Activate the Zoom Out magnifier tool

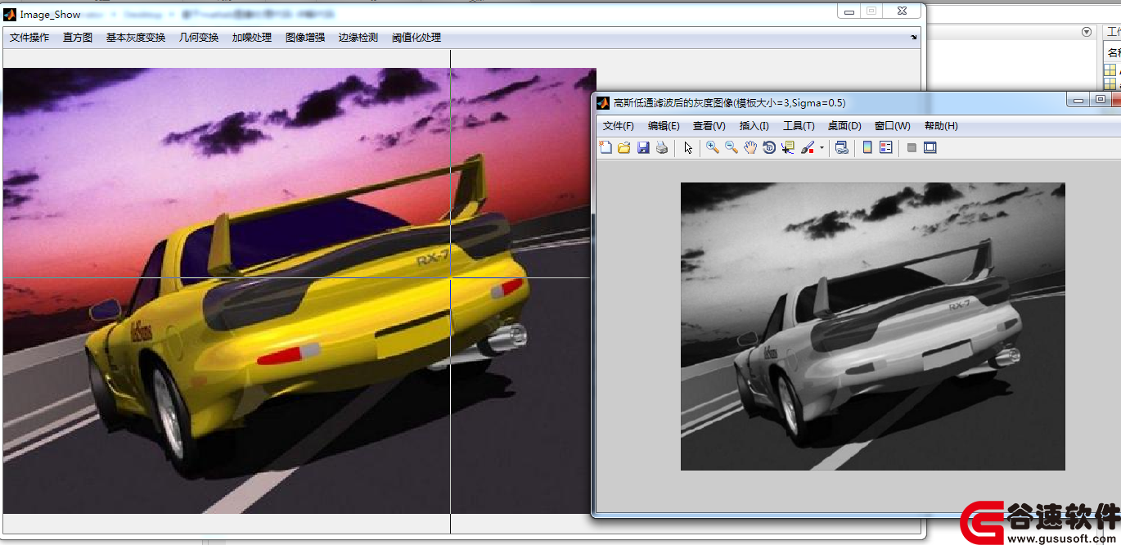pos(732,148)
